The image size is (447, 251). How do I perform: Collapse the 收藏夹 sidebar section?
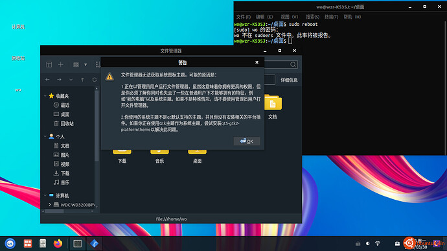tap(45, 96)
